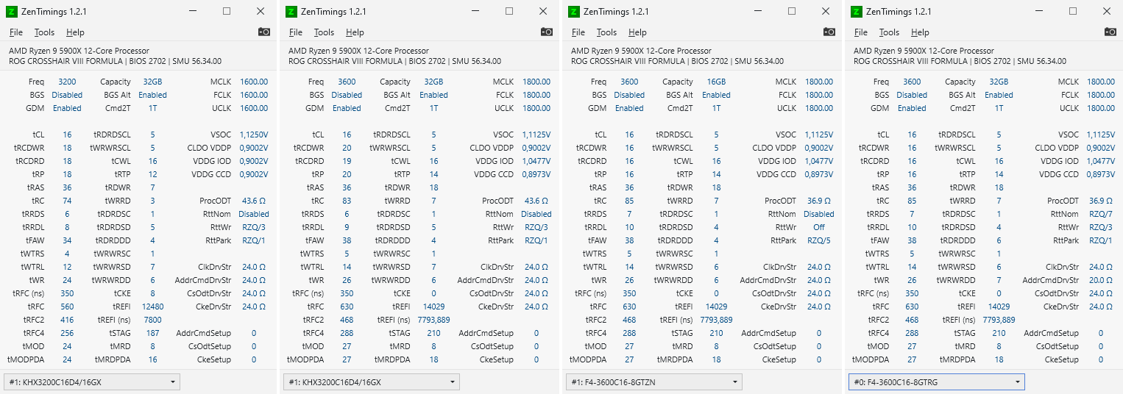Expand KHX3200C16D4/16GX dropdown in tRC 83 window
The image size is (1123, 394).
point(372,382)
